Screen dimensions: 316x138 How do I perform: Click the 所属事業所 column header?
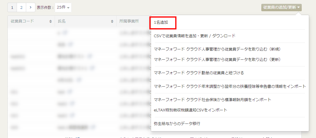(x=129, y=21)
